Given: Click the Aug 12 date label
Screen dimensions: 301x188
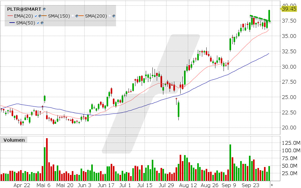Looking at the screenshot, I should [188, 185].
